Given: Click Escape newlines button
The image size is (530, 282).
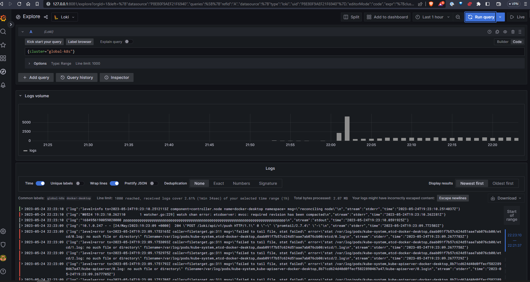Looking at the screenshot, I should [x=453, y=198].
